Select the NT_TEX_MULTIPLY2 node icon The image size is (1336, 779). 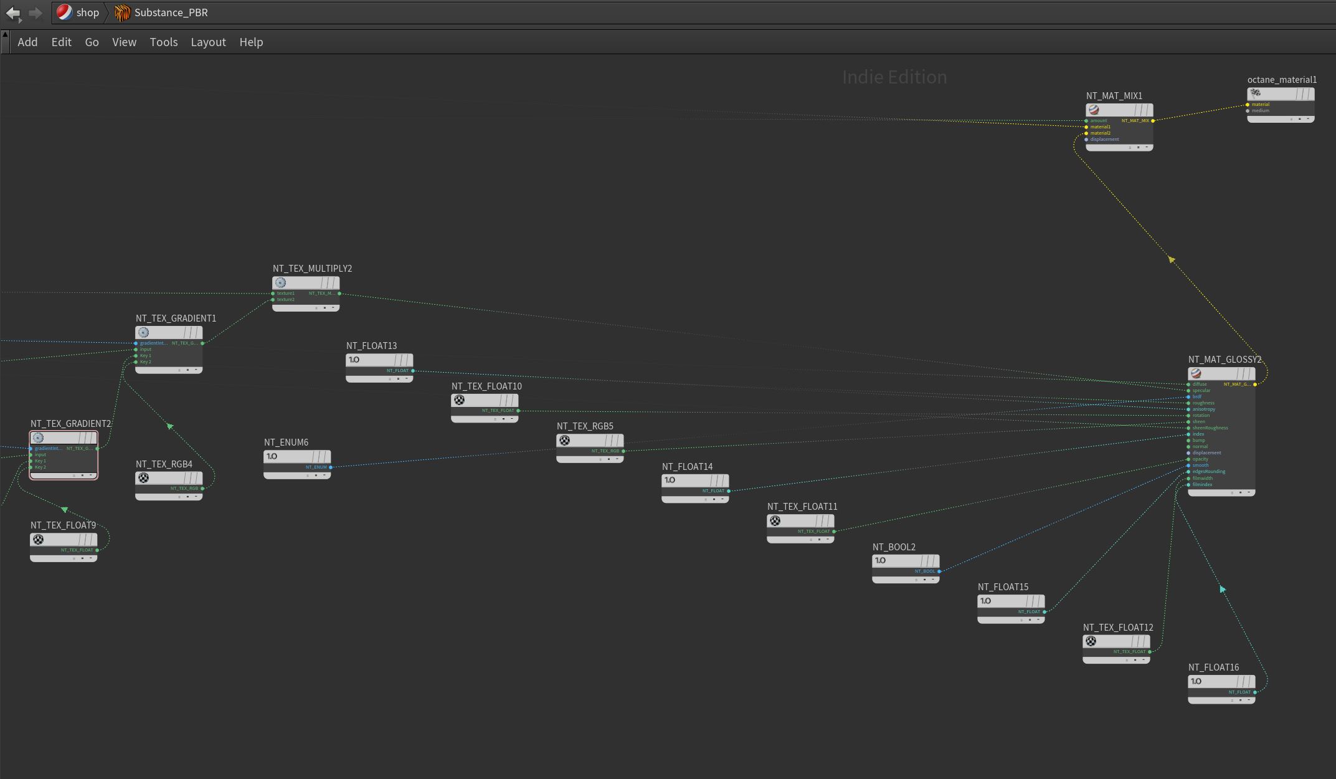point(281,282)
